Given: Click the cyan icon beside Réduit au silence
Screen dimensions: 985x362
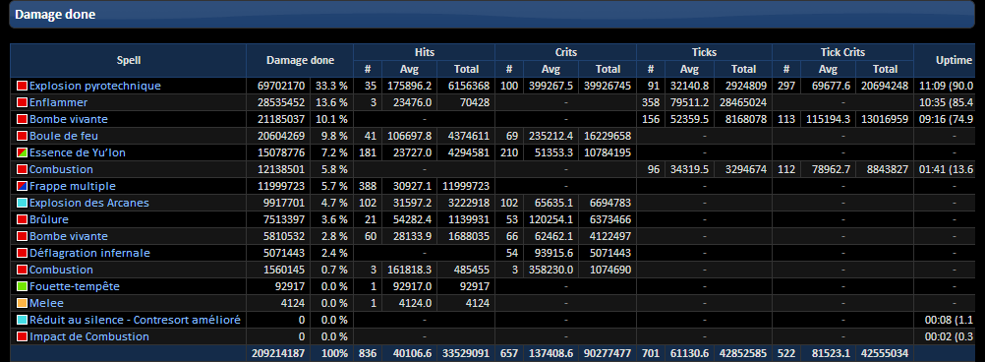Looking at the screenshot, I should (x=22, y=320).
